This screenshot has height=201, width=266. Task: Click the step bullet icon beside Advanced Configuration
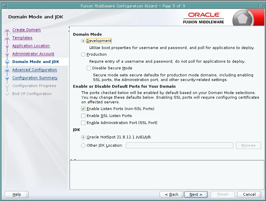7,70
